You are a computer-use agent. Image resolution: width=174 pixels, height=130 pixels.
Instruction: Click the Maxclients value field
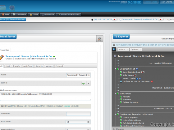(76, 122)
